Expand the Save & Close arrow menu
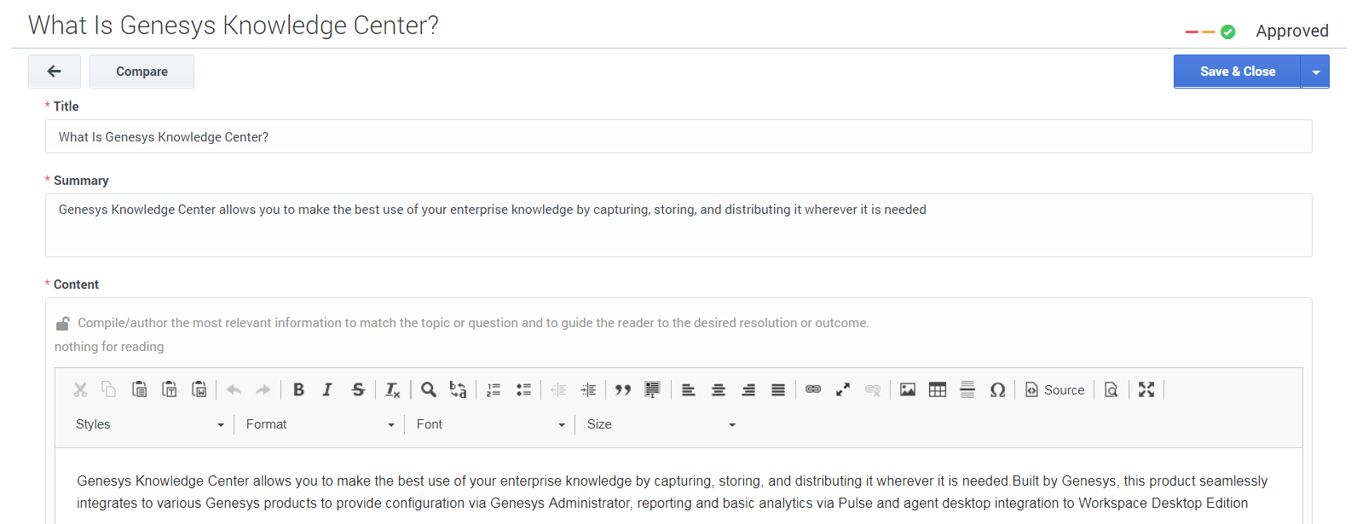 click(x=1316, y=72)
